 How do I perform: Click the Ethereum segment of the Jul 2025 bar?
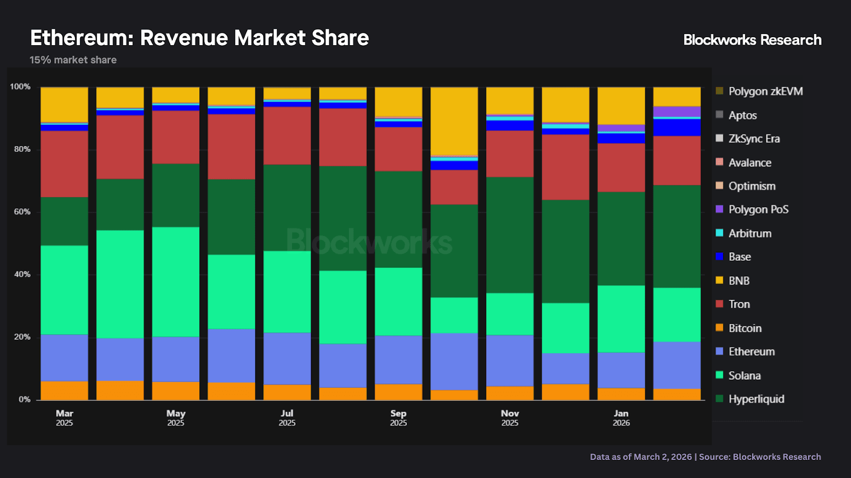pos(287,358)
